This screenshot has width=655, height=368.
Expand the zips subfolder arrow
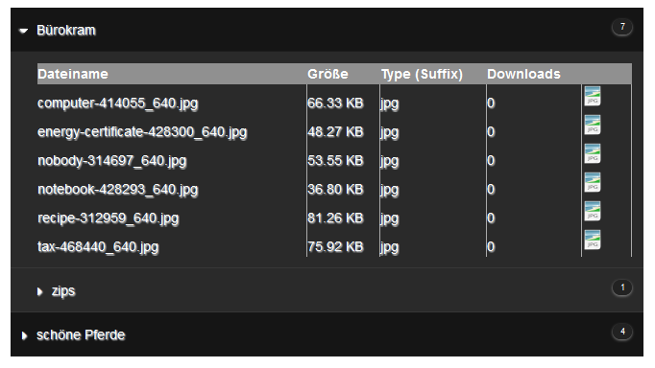tap(39, 291)
